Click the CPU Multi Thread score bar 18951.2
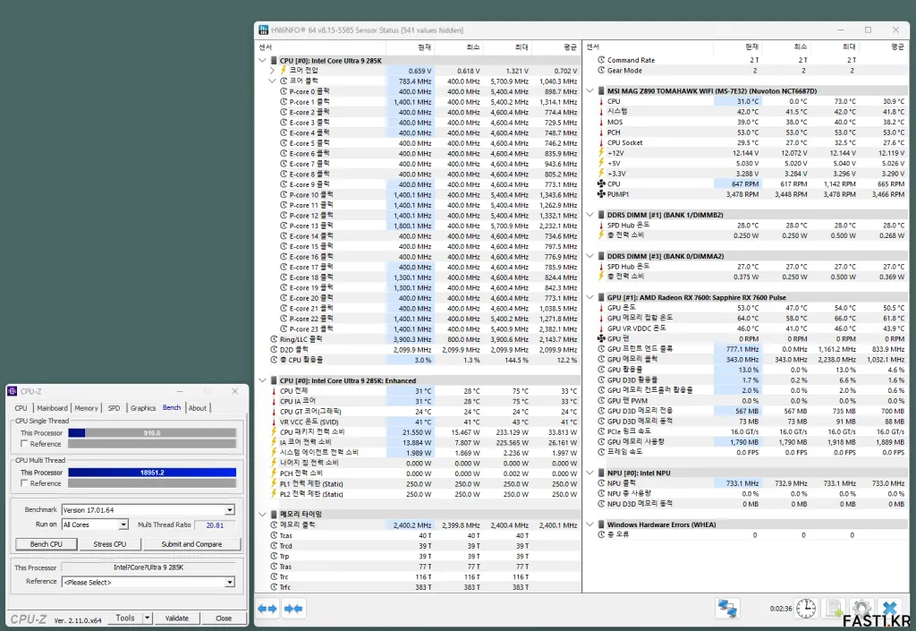The height and width of the screenshot is (631, 916). [152, 472]
